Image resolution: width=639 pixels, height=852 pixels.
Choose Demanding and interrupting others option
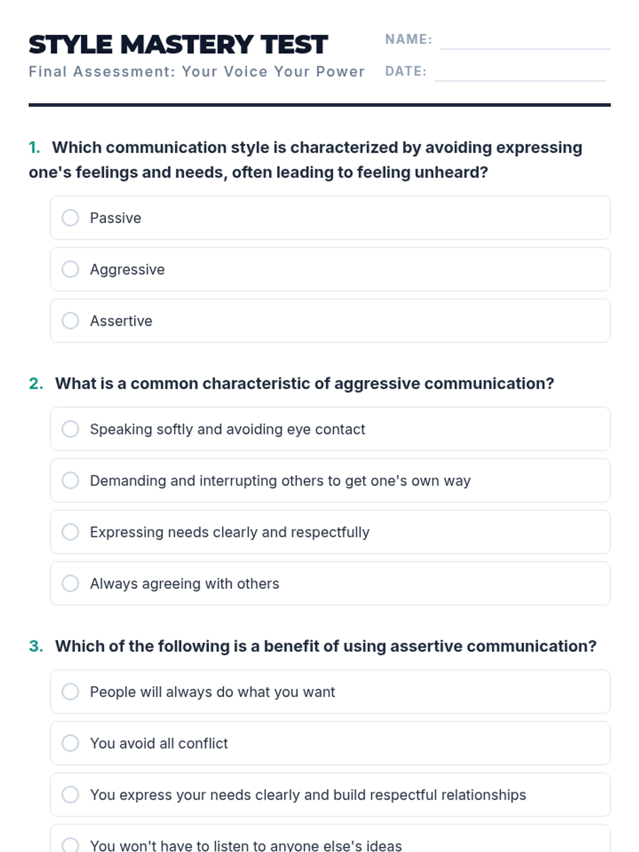[x=70, y=480]
